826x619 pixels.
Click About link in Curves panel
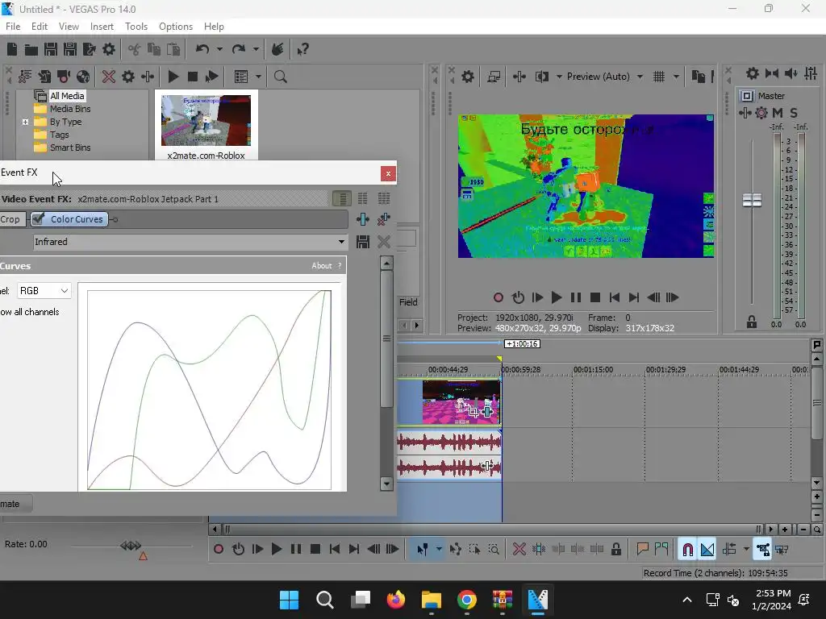coord(321,266)
